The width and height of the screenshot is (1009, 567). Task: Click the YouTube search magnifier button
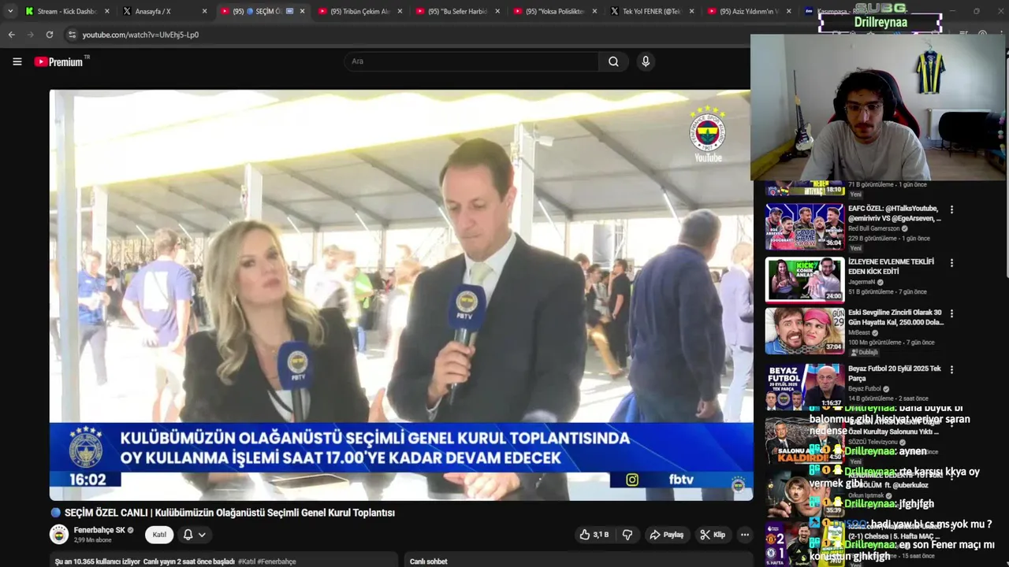click(x=613, y=61)
